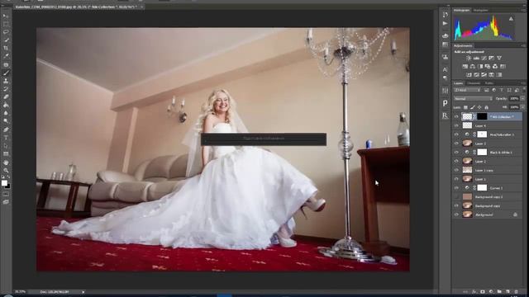Add a Channel Mixer adjustment
Screen dimensions: 529x297
click(495, 66)
